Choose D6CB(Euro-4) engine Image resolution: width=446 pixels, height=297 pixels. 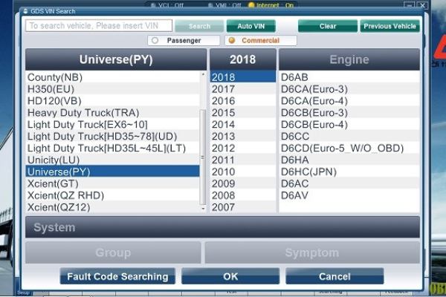tap(349, 125)
